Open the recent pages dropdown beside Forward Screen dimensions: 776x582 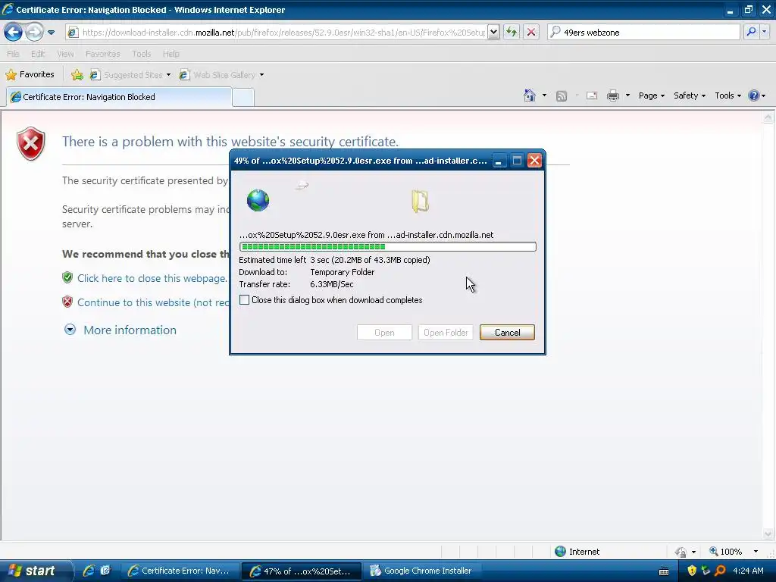(x=51, y=33)
